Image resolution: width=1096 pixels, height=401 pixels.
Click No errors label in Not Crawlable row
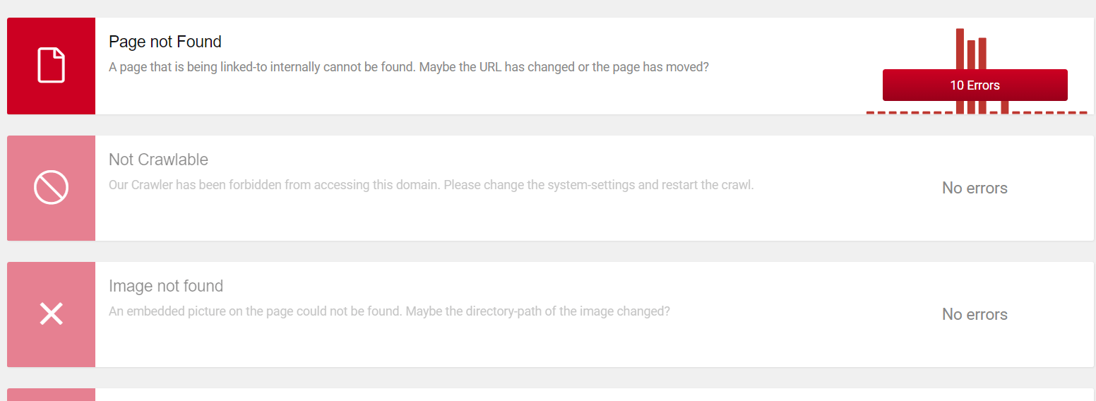(x=975, y=188)
